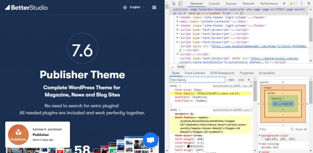This screenshot has height=153, width=313.
Task: Toggle the Show all checkbox
Action: click(x=292, y=129)
